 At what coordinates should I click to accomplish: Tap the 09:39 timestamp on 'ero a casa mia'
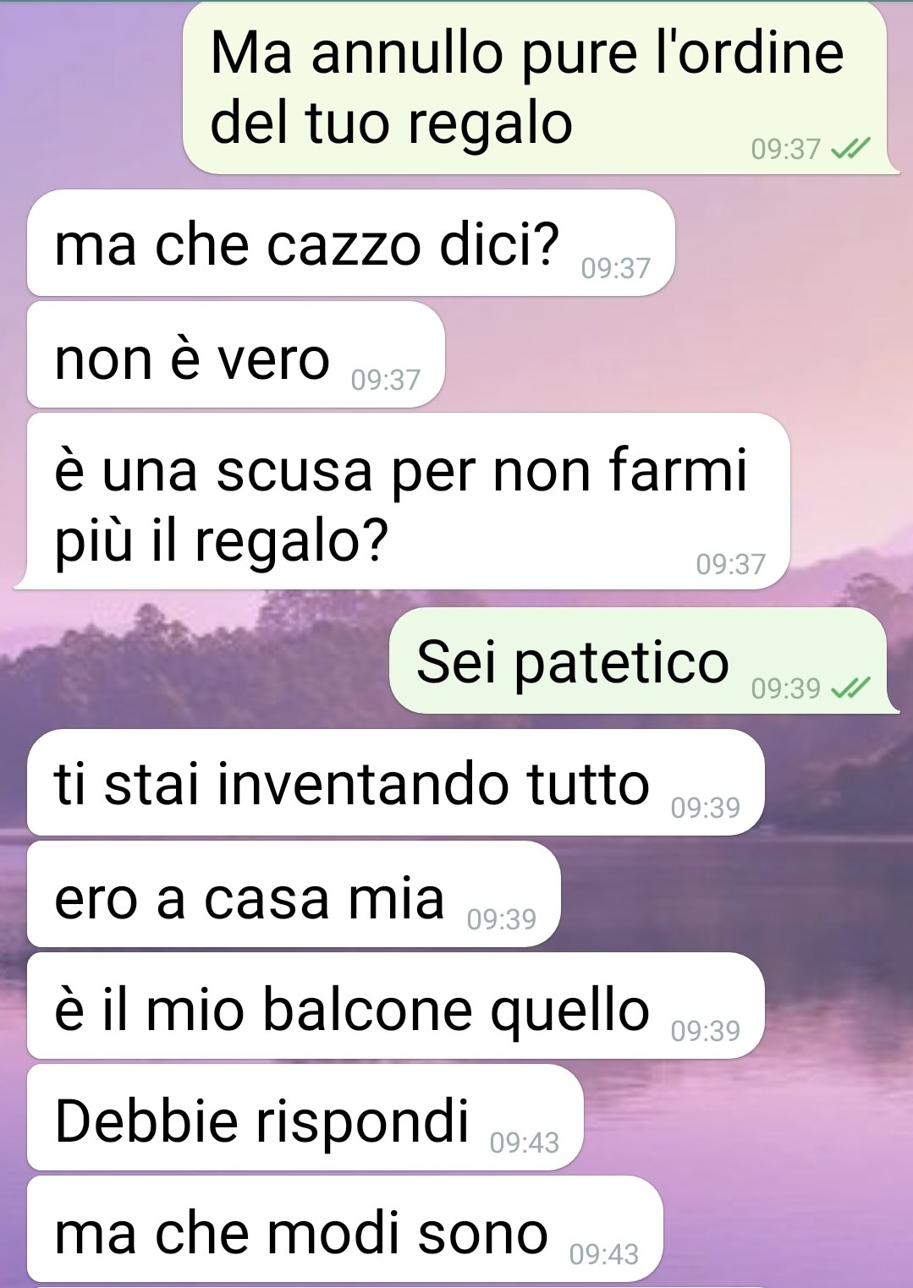(502, 919)
